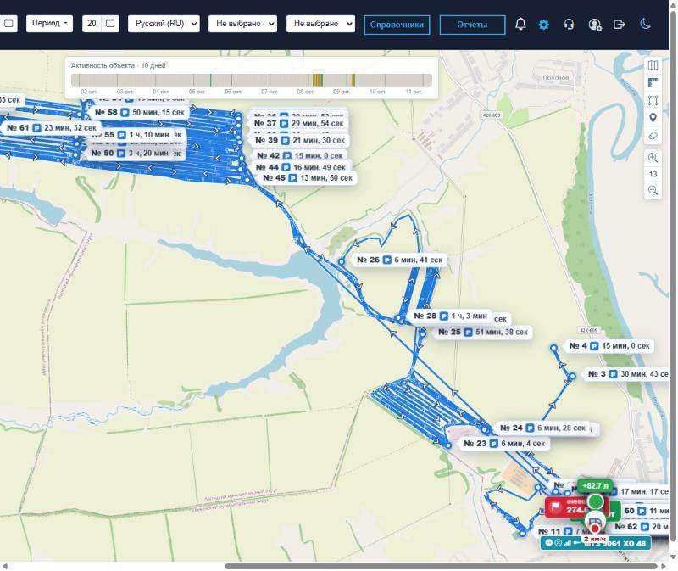Open settings with the blue gear icon
678x571 pixels.
coord(544,25)
